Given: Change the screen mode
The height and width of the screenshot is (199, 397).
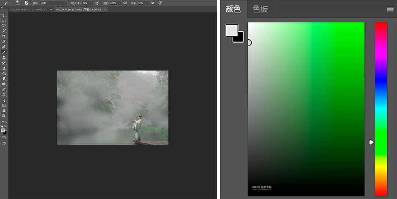Looking at the screenshot, I should click(x=4, y=143).
